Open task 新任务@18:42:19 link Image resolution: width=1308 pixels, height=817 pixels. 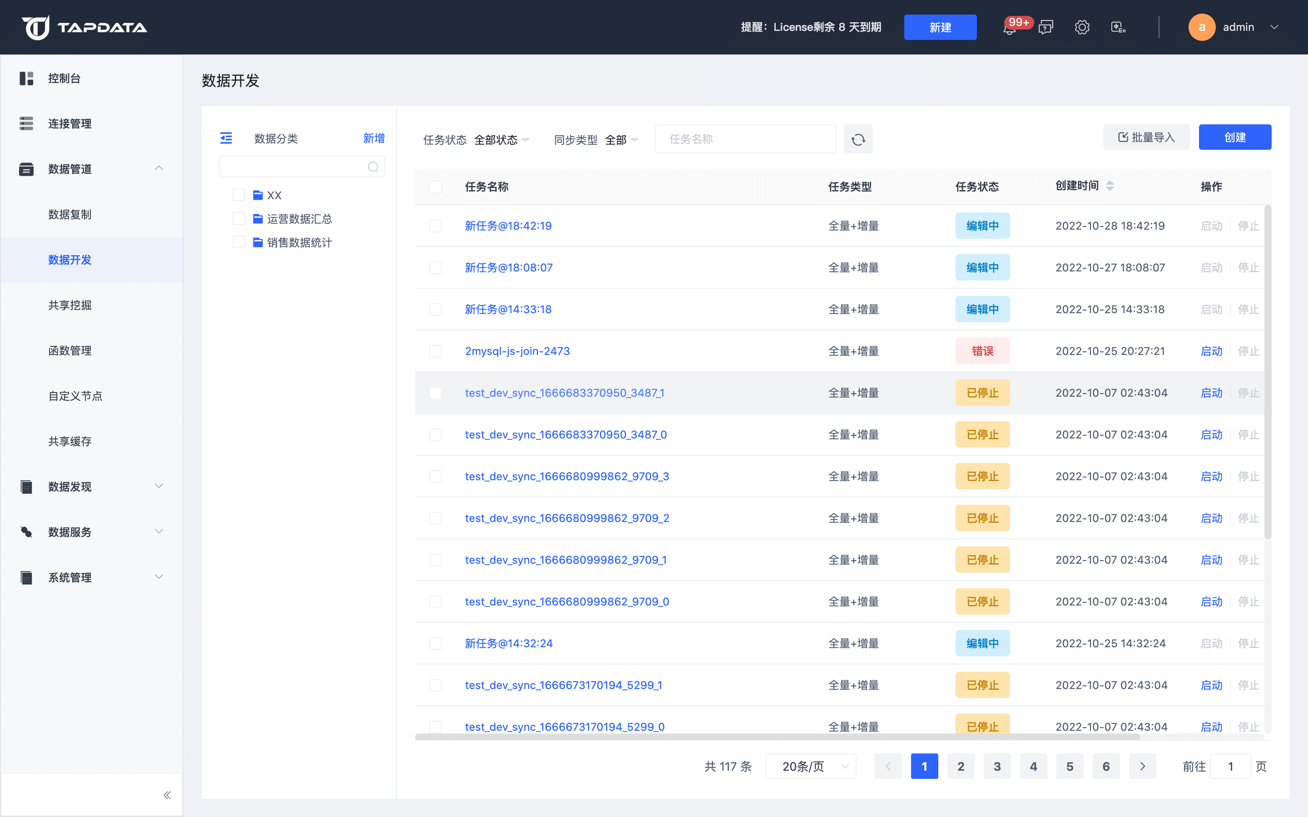point(508,226)
